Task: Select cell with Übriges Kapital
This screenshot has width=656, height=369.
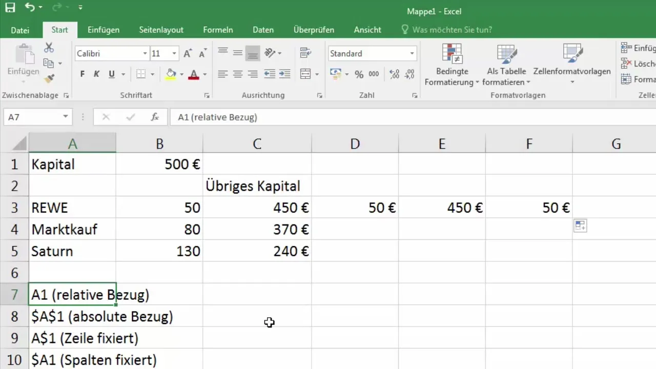Action: point(257,186)
